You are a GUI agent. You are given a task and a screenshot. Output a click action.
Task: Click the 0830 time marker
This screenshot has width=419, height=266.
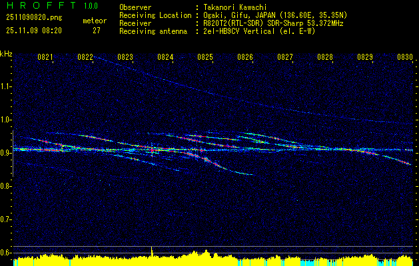(405, 57)
